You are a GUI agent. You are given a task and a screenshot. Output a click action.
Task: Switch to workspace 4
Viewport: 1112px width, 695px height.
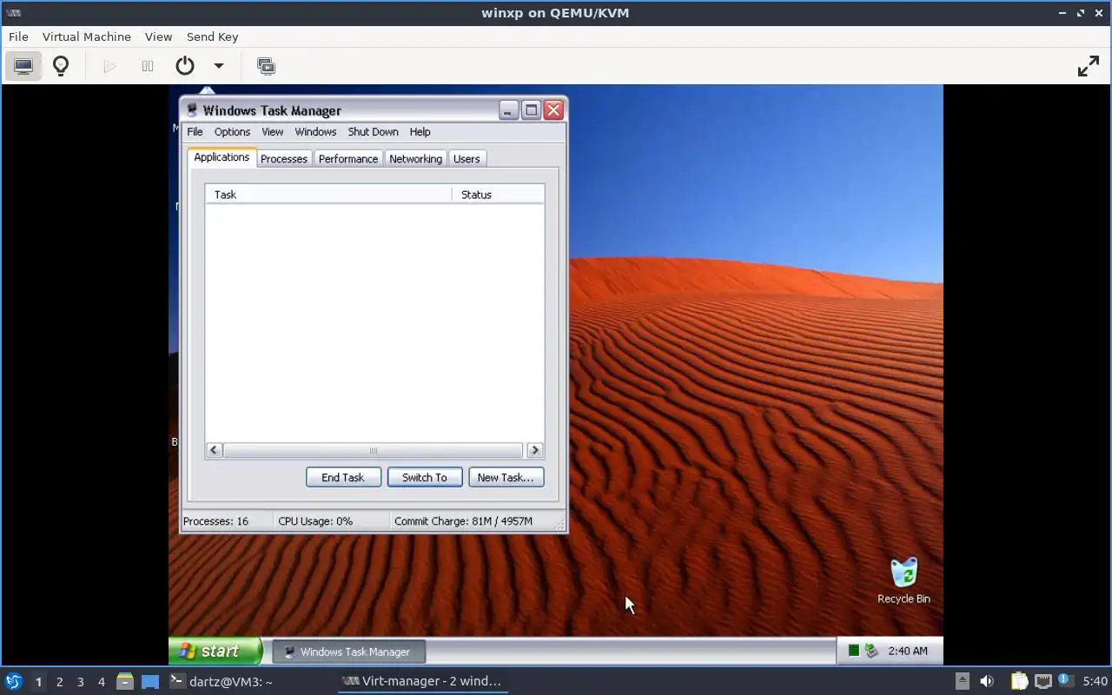click(x=101, y=682)
